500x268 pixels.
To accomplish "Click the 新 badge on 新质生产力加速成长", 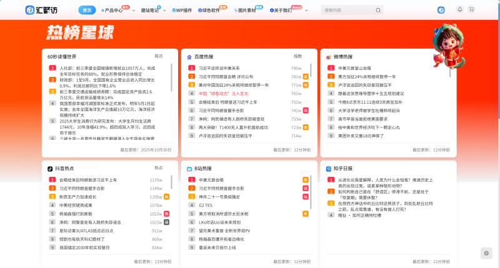I will pyautogui.click(x=166, y=197).
